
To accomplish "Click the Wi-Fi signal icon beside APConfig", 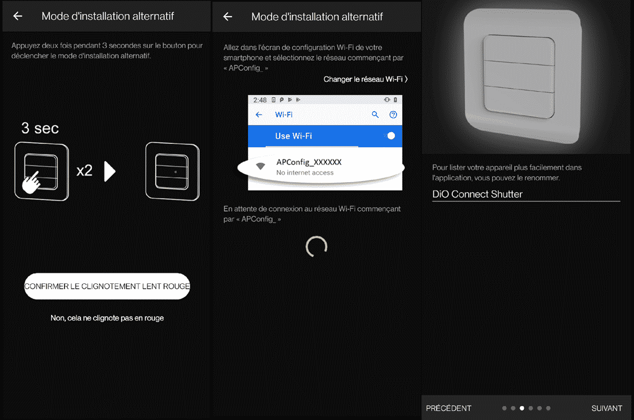I will (260, 166).
